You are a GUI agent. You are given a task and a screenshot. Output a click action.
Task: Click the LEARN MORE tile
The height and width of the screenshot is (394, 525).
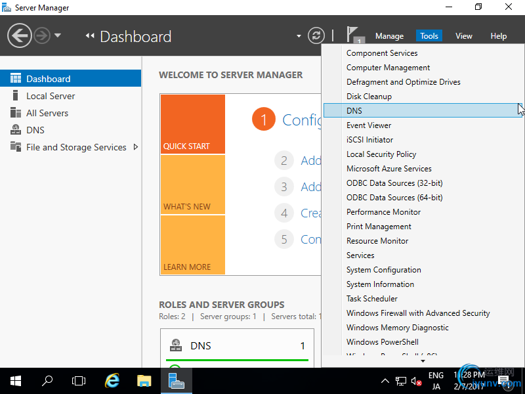click(193, 244)
